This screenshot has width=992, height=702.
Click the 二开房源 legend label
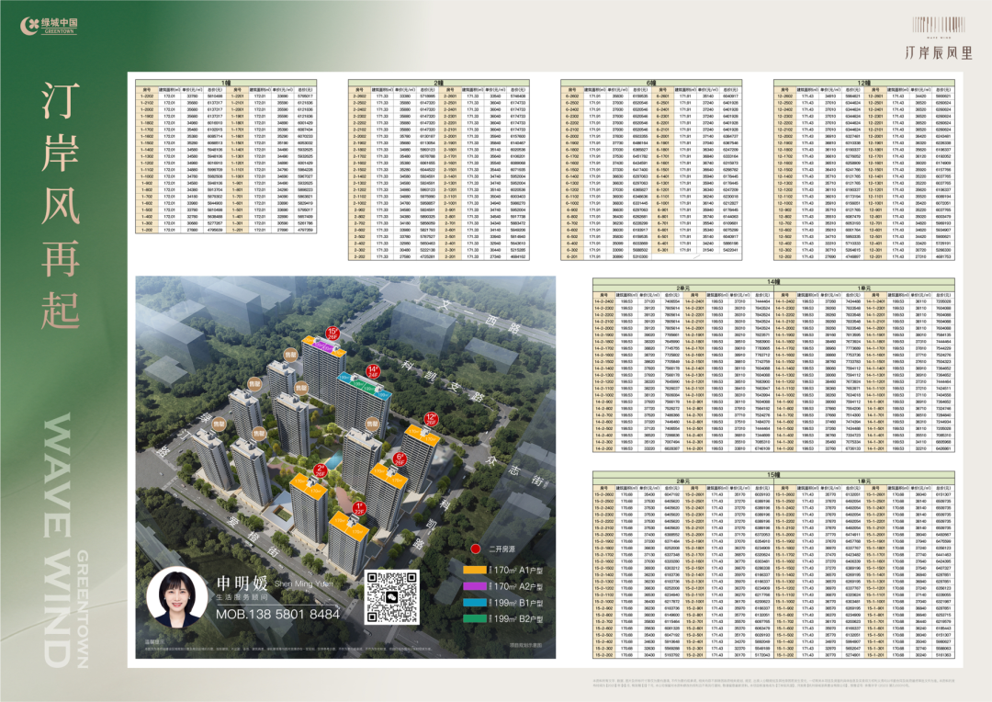(502, 549)
